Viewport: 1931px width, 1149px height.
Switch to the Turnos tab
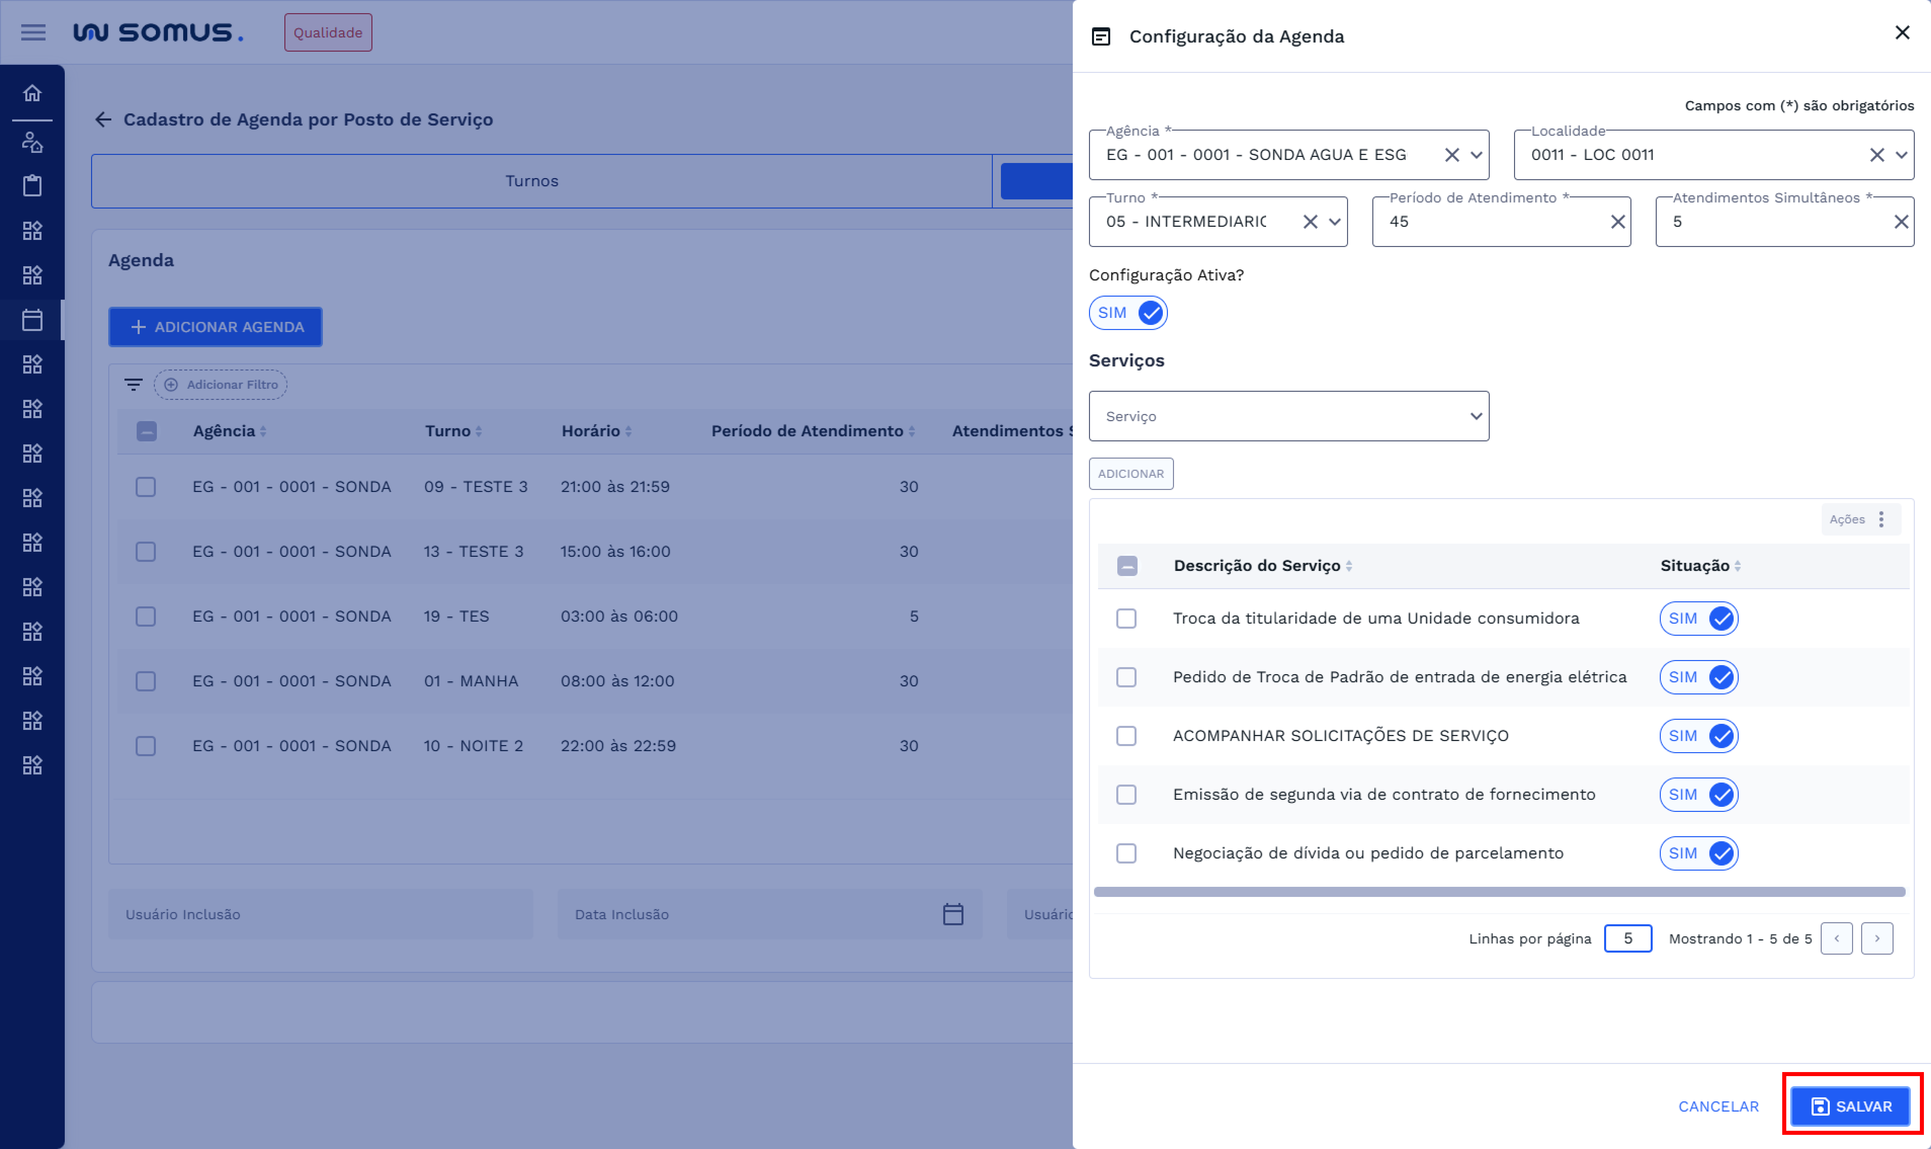532,181
